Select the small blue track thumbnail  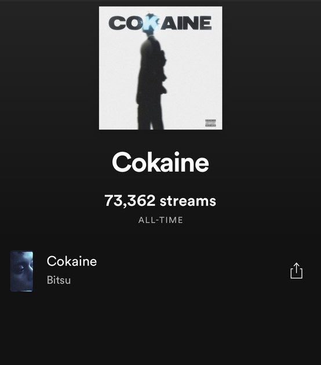pyautogui.click(x=21, y=271)
